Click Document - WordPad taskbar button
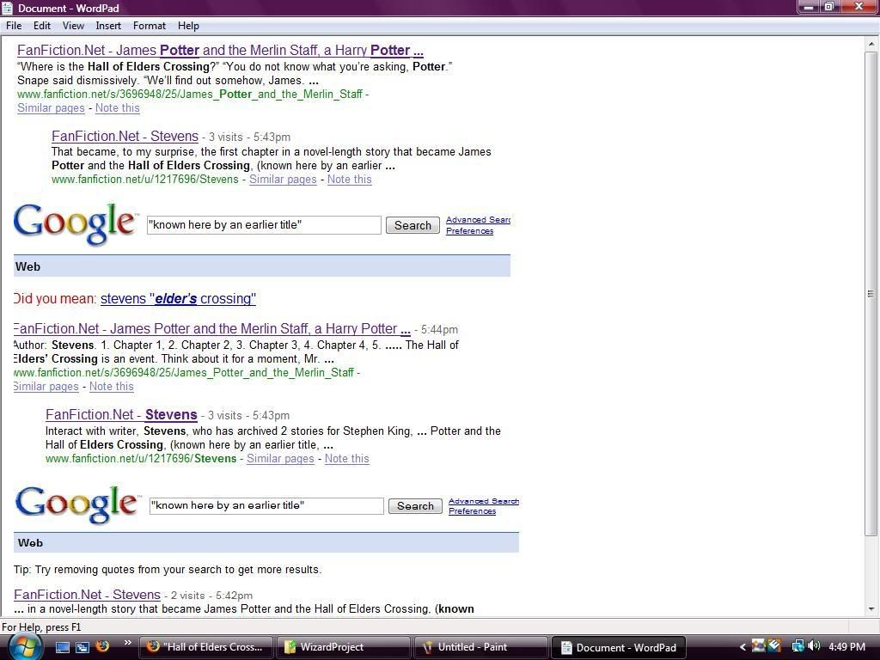Image resolution: width=880 pixels, height=660 pixels. pyautogui.click(x=617, y=647)
